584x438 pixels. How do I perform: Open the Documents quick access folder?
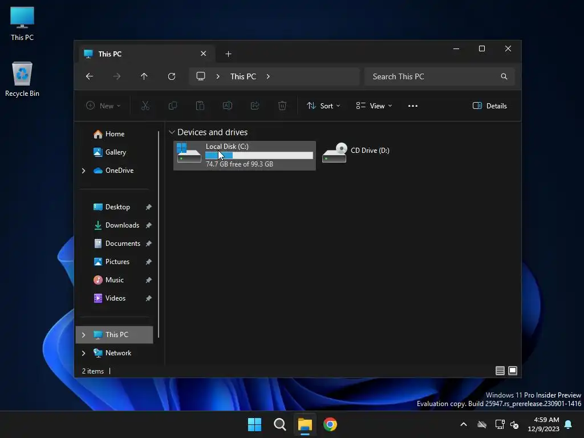pos(123,243)
